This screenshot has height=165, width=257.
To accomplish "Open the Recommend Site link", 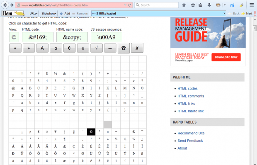I will (191, 133).
